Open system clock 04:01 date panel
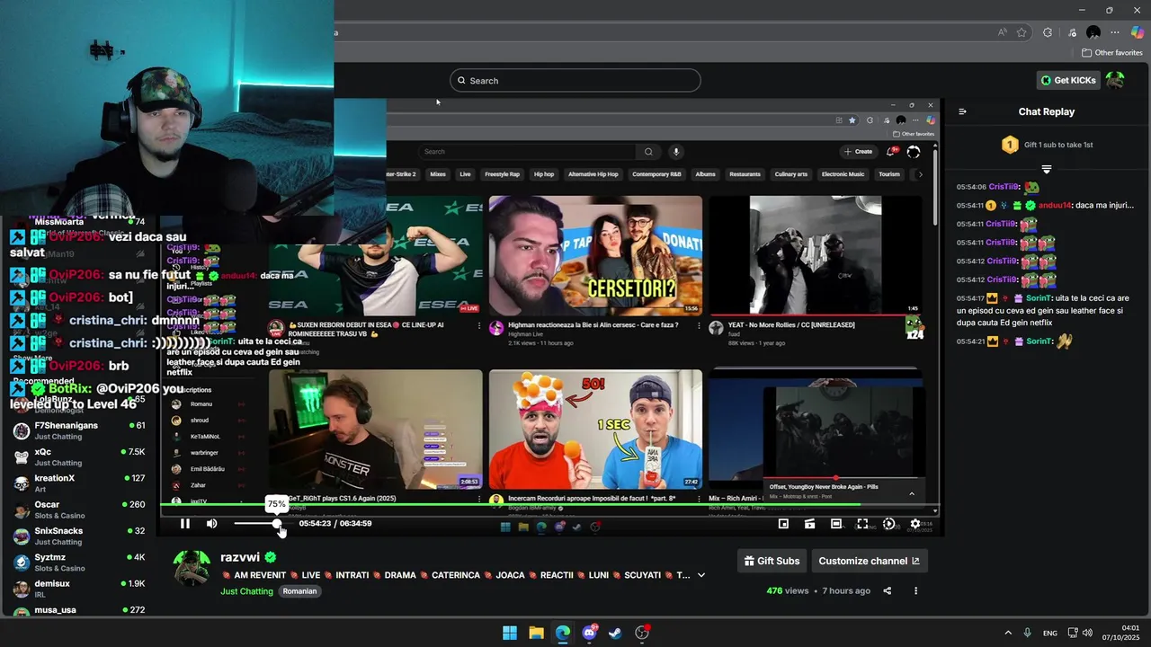The height and width of the screenshot is (647, 1151). (x=1122, y=633)
